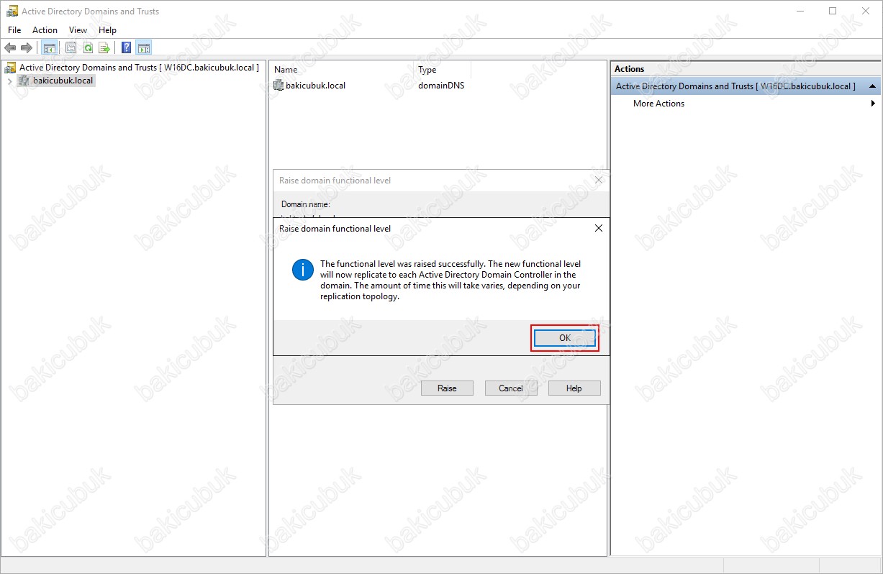Minimize the main console window

click(x=800, y=11)
